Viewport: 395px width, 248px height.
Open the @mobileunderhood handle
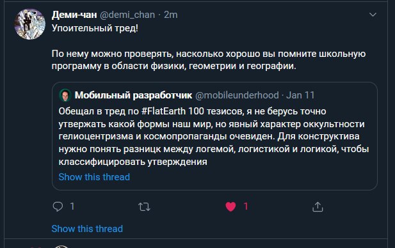pos(237,95)
